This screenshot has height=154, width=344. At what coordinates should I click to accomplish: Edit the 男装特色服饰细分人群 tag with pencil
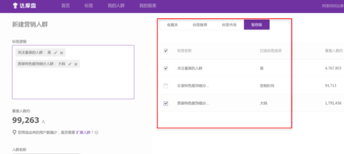tap(70, 64)
